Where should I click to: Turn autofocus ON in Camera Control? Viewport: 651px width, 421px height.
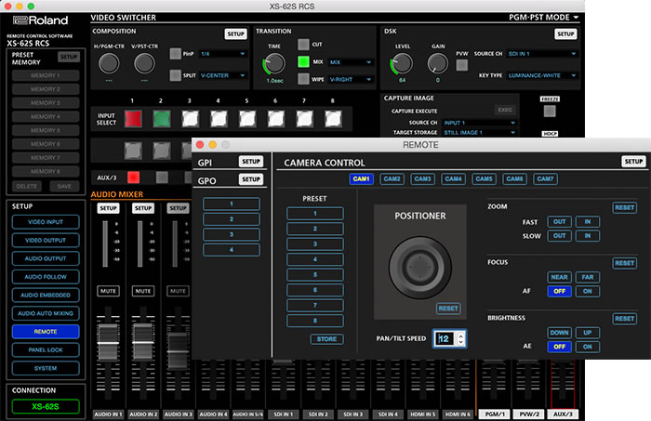pyautogui.click(x=588, y=291)
